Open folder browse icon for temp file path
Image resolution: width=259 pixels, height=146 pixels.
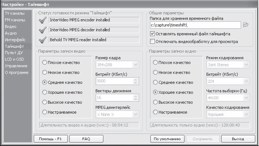[246, 25]
